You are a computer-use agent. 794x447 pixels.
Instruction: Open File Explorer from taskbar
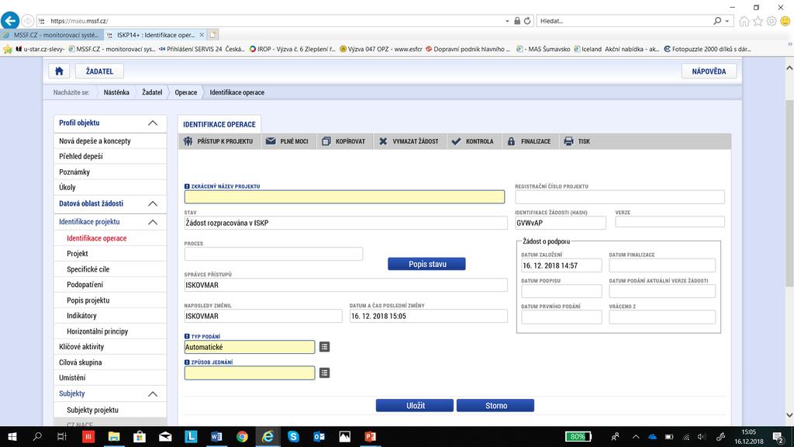tap(114, 436)
